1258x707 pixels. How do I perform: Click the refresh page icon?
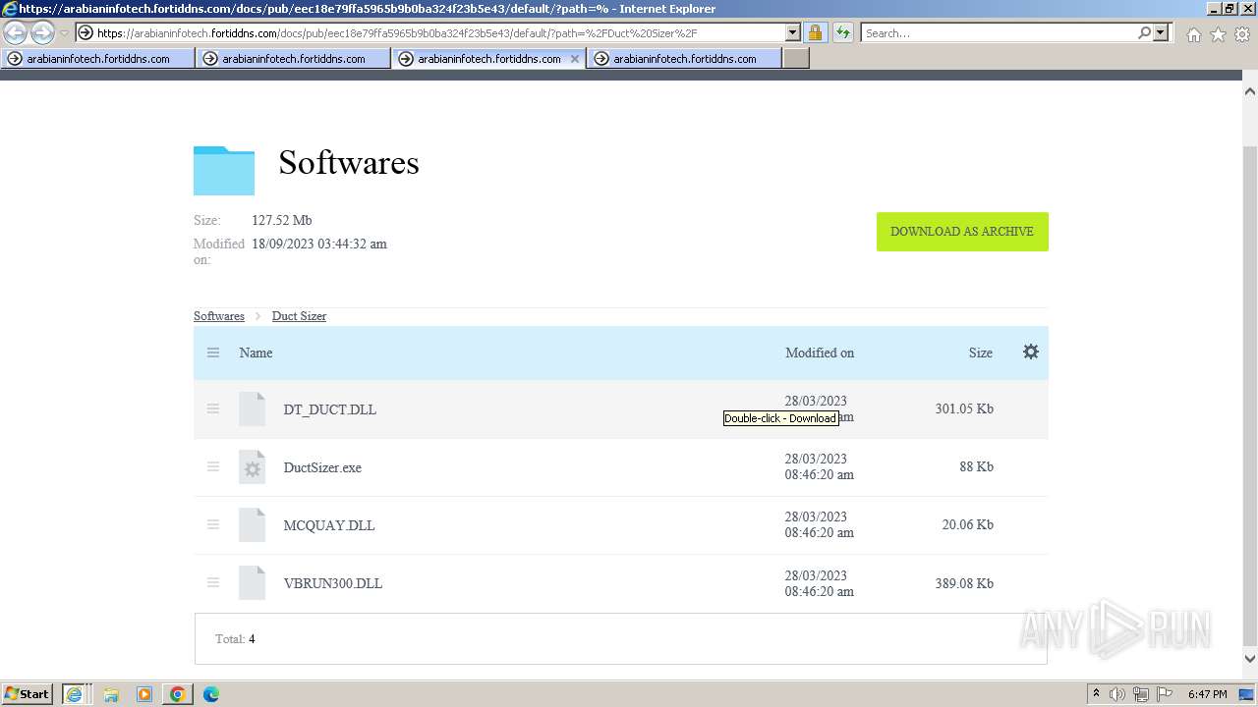(x=843, y=32)
